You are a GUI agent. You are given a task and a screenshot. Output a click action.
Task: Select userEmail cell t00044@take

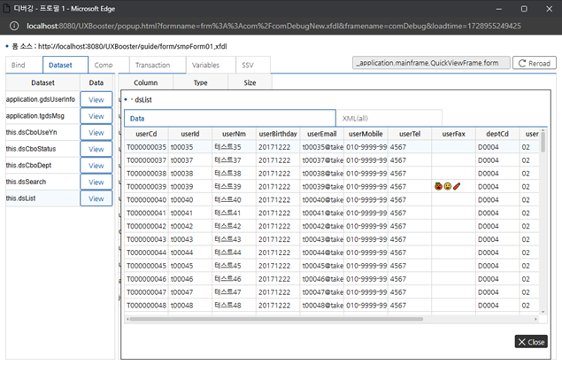(322, 252)
